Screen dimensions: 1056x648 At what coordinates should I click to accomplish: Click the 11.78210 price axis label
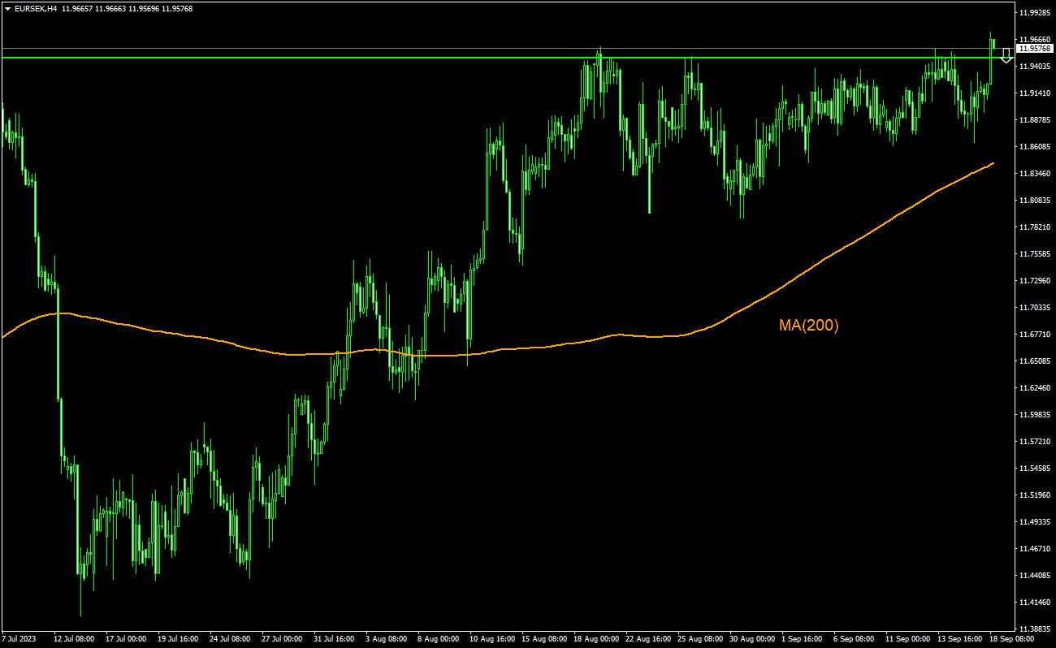[x=1036, y=227]
